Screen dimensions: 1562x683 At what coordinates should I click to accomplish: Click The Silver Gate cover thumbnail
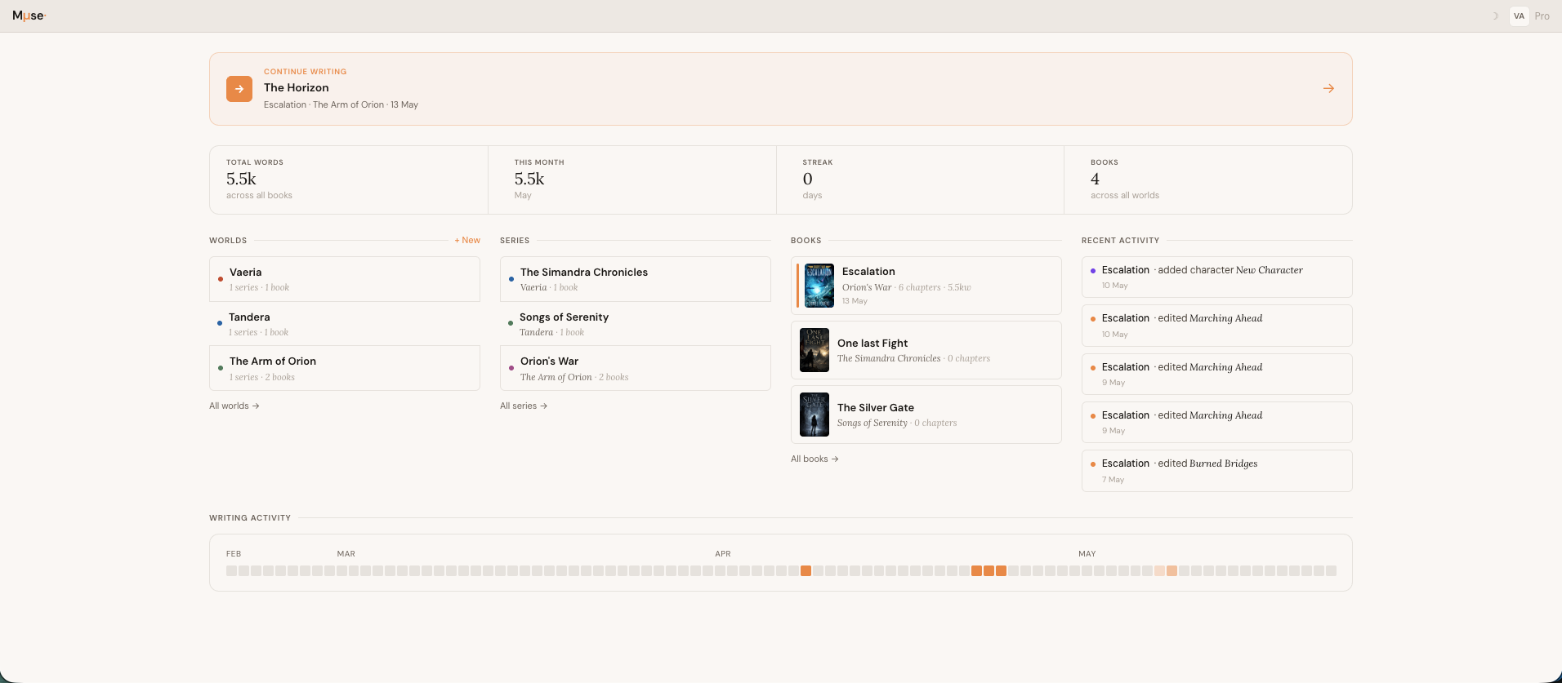pos(814,415)
